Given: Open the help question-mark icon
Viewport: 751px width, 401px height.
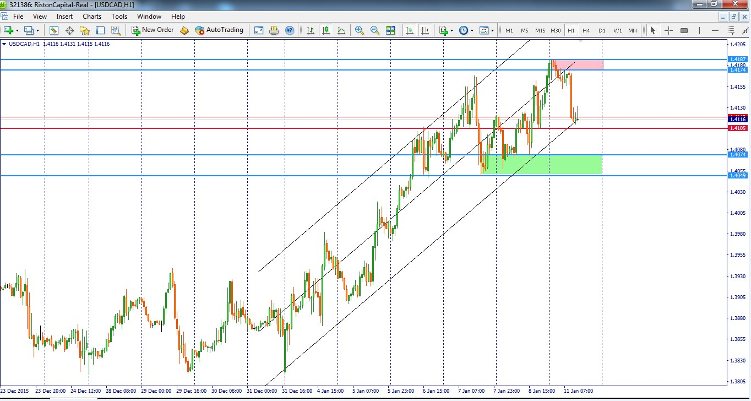Looking at the screenshot, I should (289, 30).
